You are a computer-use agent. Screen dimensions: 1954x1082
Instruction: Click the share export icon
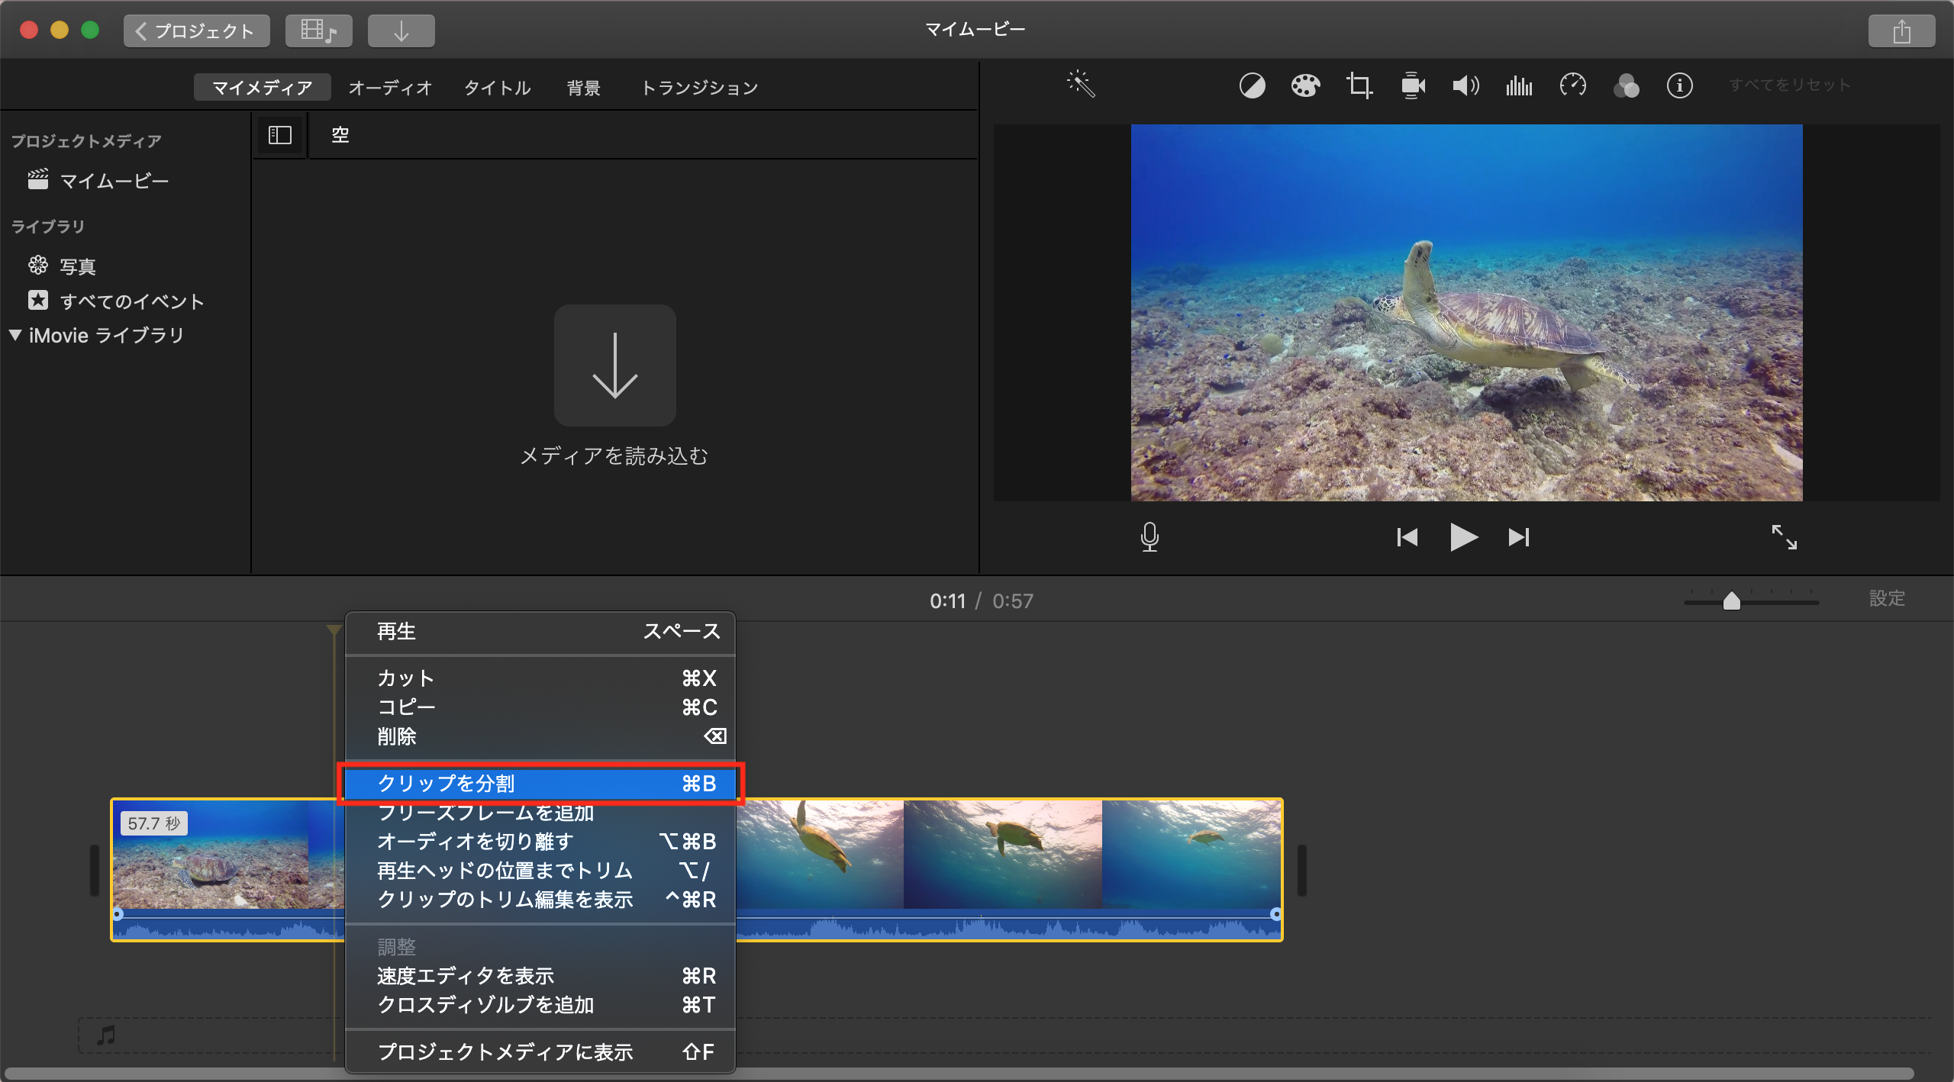[1901, 31]
